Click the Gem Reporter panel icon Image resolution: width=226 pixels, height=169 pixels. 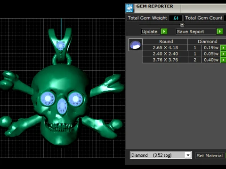129,8
